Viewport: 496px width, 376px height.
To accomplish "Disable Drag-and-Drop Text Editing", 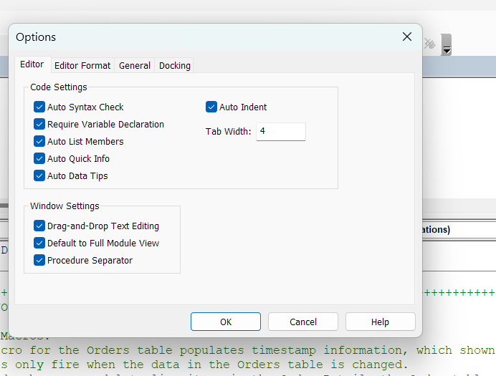I will click(39, 226).
